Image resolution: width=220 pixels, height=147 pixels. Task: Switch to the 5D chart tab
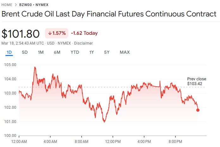coord(25,52)
